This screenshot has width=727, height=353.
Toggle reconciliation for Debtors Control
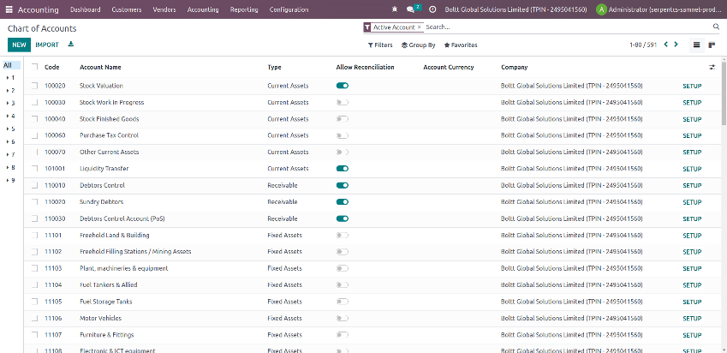(x=343, y=185)
